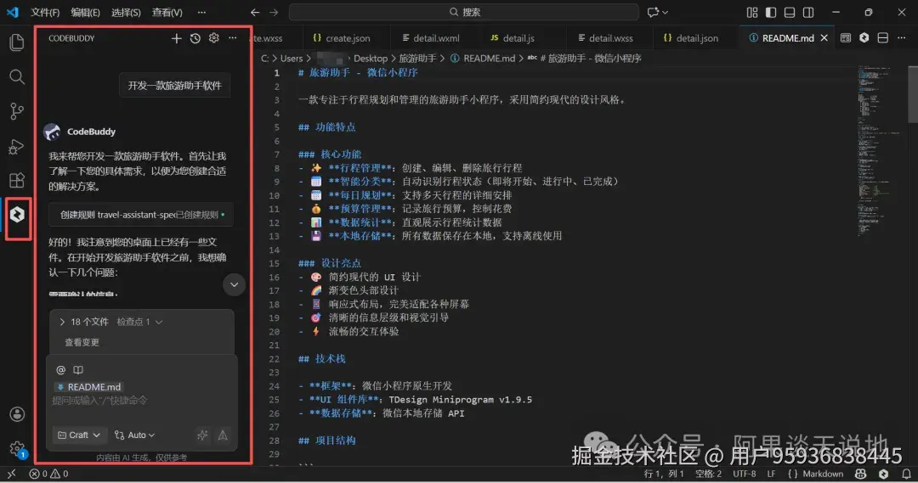Click the 旅游助手 breadcrumb folder

417,59
